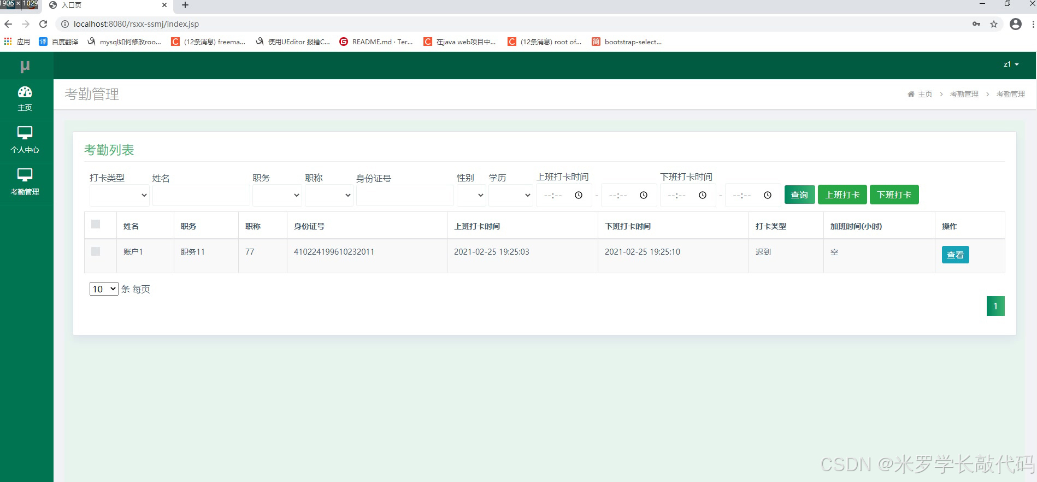Click 主页 breadcrumb link
Screen dimensions: 1037x482
[x=925, y=94]
